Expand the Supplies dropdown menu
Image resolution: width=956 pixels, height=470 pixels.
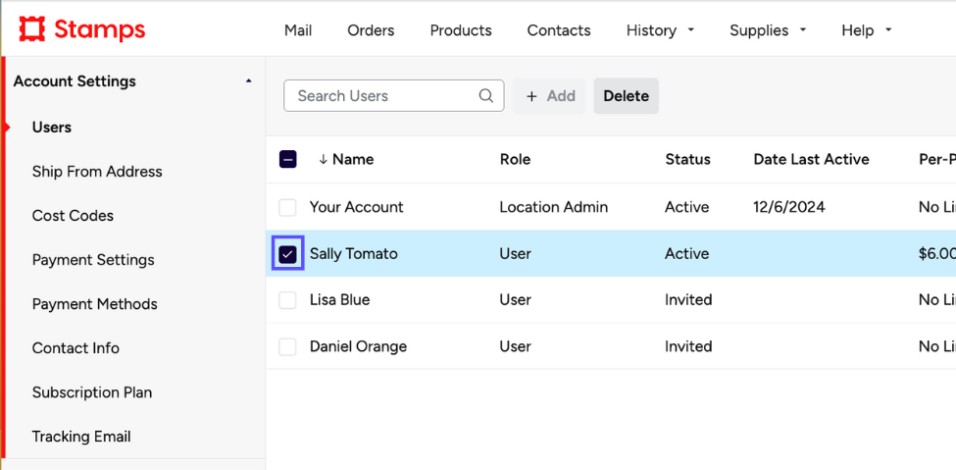point(768,30)
